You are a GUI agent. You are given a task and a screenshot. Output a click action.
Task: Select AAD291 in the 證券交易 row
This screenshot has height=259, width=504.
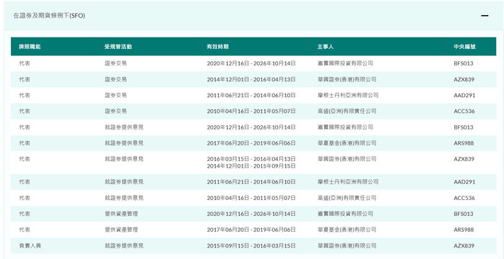[x=464, y=96]
